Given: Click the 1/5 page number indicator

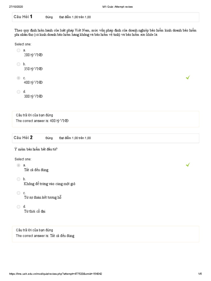Looking at the screenshot, I should click(x=200, y=274).
